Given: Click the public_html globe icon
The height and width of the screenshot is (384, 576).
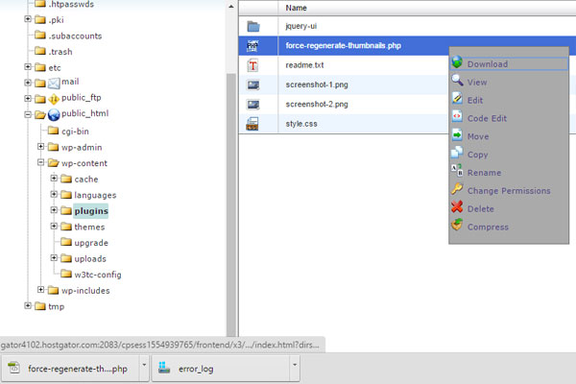Looking at the screenshot, I should (54, 115).
